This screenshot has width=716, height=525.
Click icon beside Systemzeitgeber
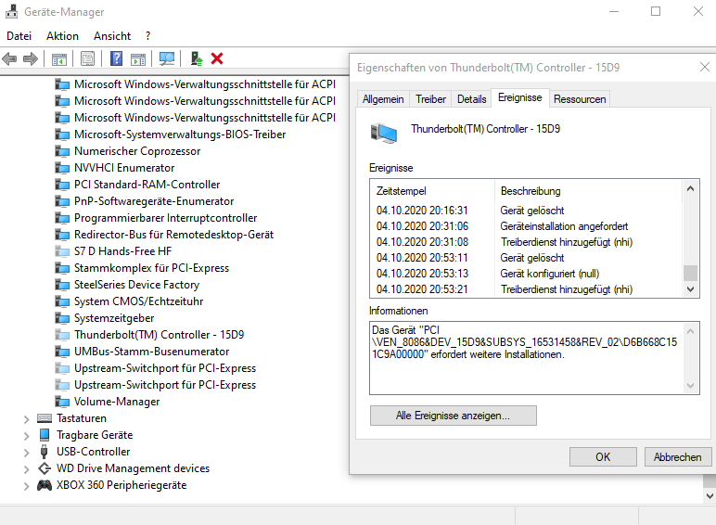coord(62,318)
